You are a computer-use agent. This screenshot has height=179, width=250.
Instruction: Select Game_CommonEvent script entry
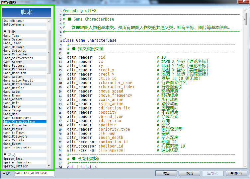(x=25, y=118)
